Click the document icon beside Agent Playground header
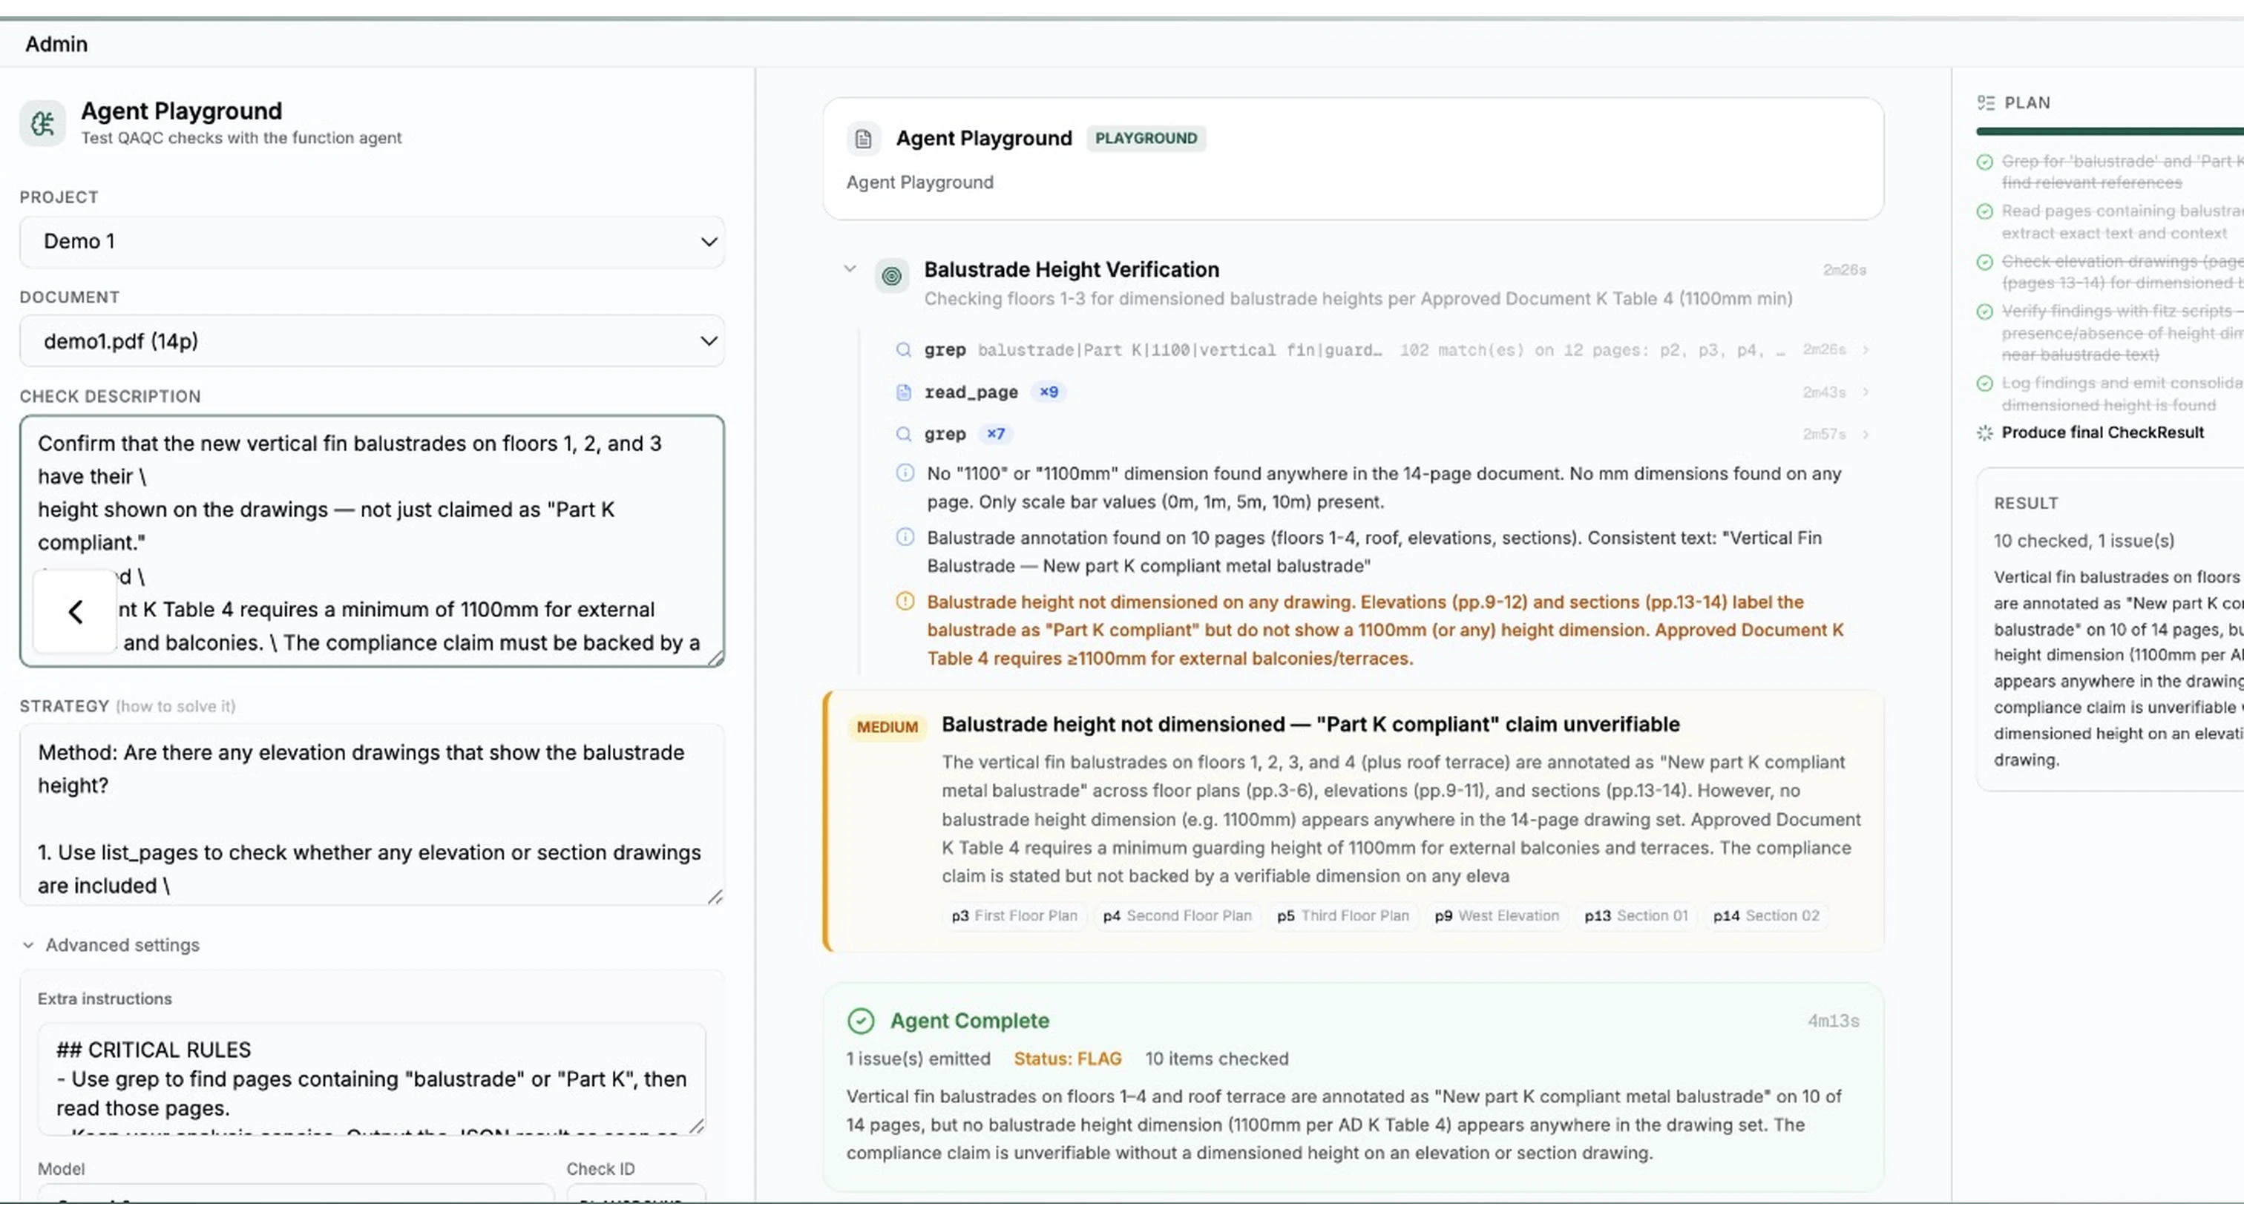Viewport: 2244px width, 1221px height. [x=862, y=139]
